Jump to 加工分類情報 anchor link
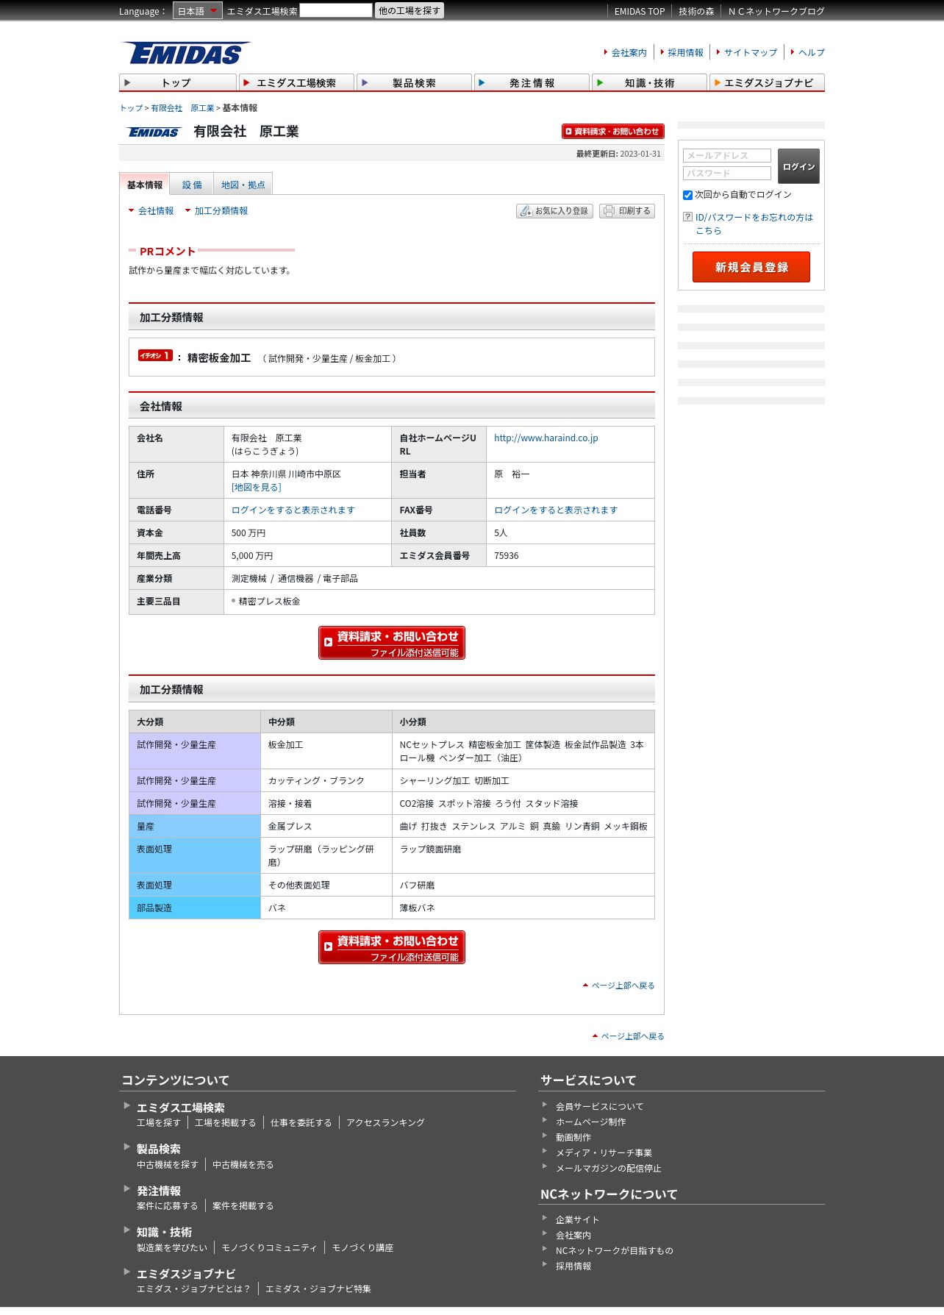This screenshot has height=1315, width=944. [x=221, y=210]
